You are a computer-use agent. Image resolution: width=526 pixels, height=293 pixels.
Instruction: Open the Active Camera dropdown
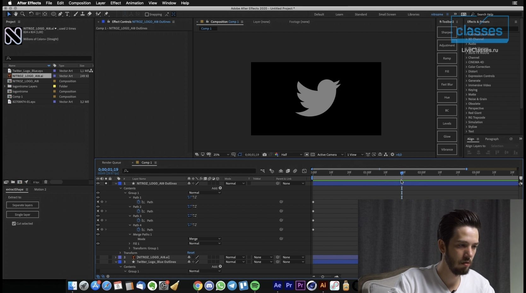(330, 155)
